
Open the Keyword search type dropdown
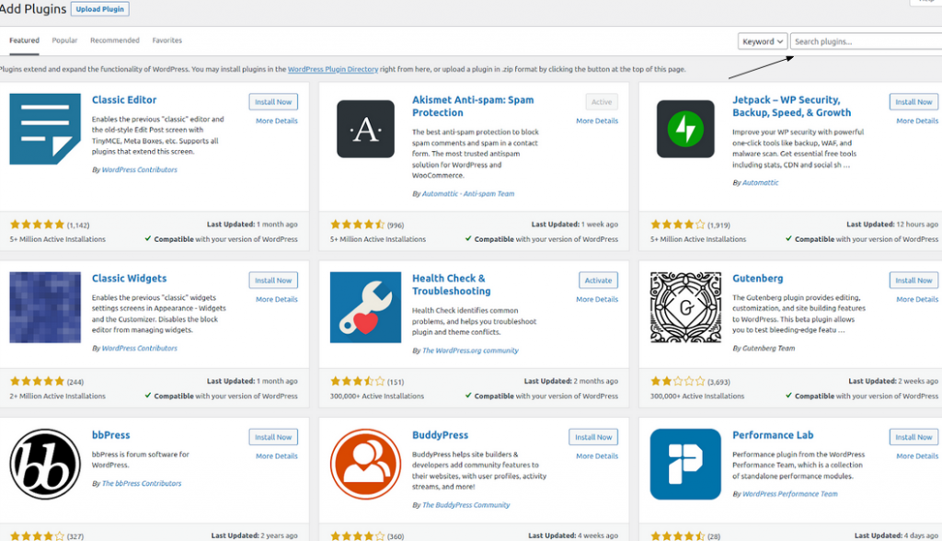tap(763, 41)
